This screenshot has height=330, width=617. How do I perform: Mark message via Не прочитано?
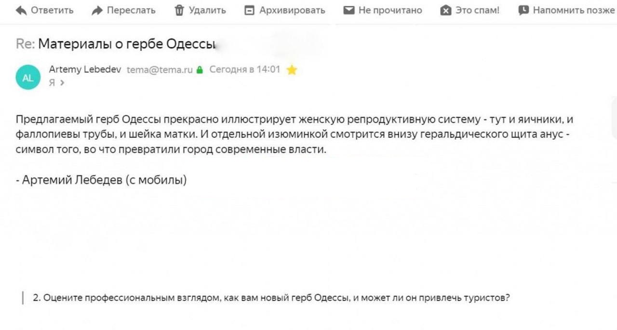(390, 10)
